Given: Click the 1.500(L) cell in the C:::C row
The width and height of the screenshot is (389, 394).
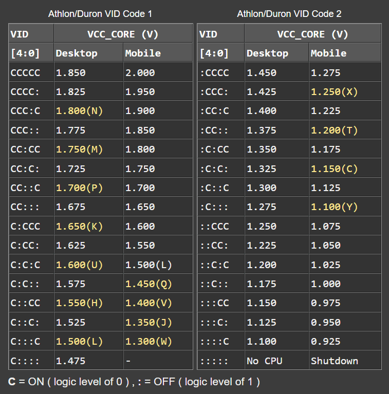Looking at the screenshot, I should [x=88, y=342].
